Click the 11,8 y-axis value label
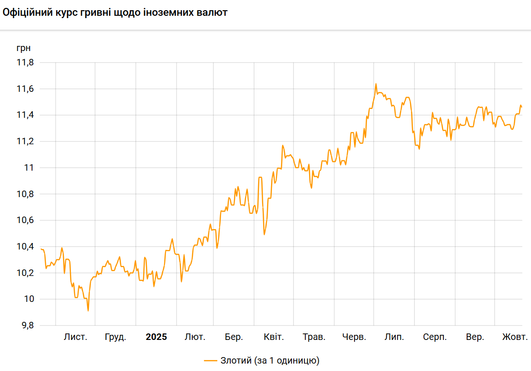The width and height of the screenshot is (531, 371). pyautogui.click(x=25, y=63)
